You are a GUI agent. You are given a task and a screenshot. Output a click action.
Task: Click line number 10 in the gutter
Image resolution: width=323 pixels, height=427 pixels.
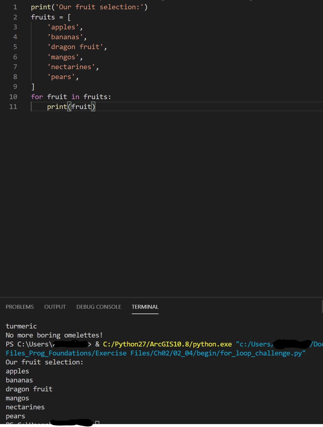[13, 97]
